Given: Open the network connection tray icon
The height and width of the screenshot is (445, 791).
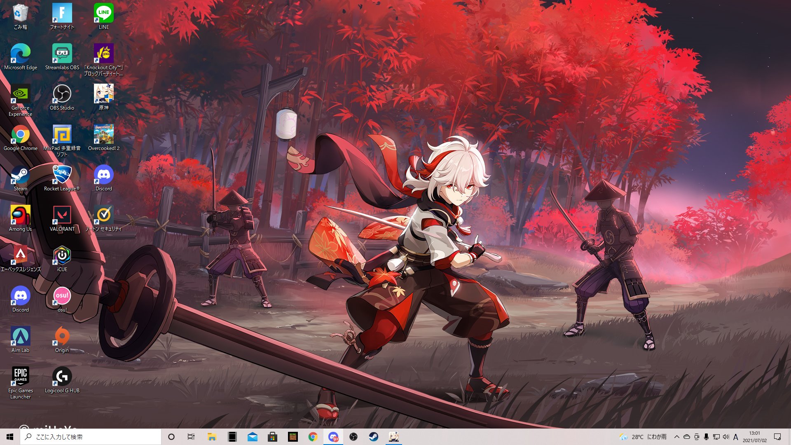Looking at the screenshot, I should tap(716, 437).
